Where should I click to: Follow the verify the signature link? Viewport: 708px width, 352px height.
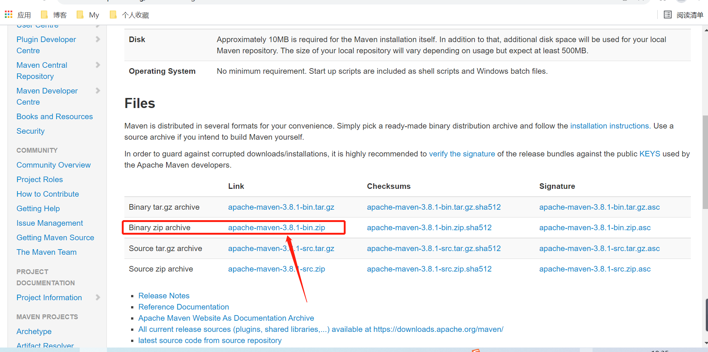click(x=462, y=154)
